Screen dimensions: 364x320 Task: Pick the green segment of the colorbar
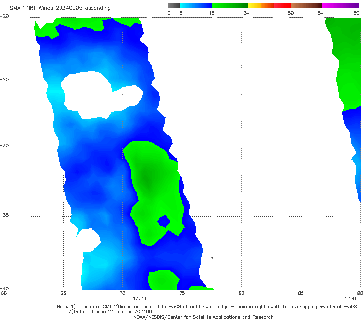click(x=230, y=6)
